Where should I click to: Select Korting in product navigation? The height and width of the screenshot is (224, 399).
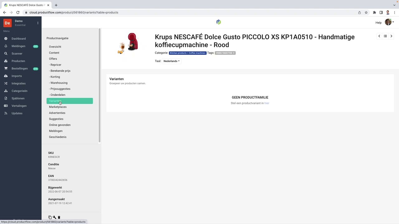coord(55,77)
